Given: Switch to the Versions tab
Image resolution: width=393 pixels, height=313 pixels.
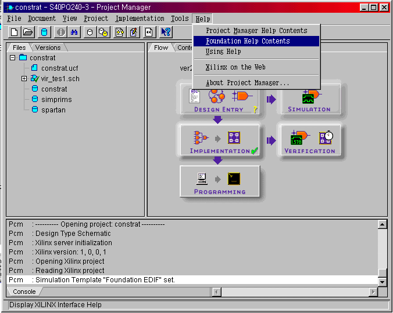Looking at the screenshot, I should pos(48,48).
